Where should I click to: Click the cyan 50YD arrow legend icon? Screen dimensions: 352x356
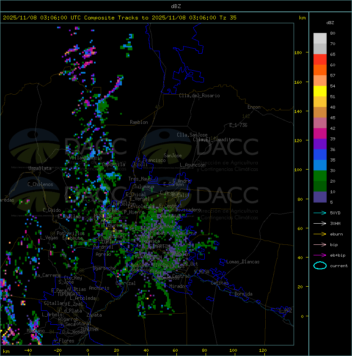tap(320, 213)
